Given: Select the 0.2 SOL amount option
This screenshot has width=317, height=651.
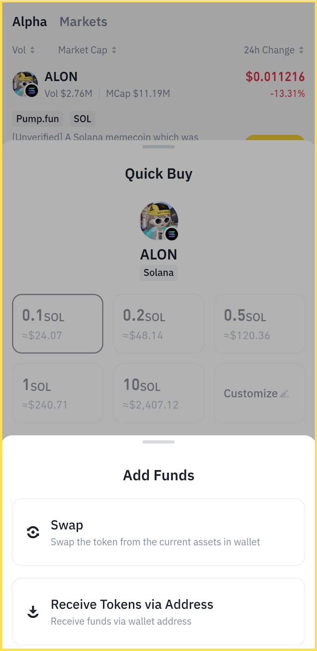Looking at the screenshot, I should tap(158, 324).
